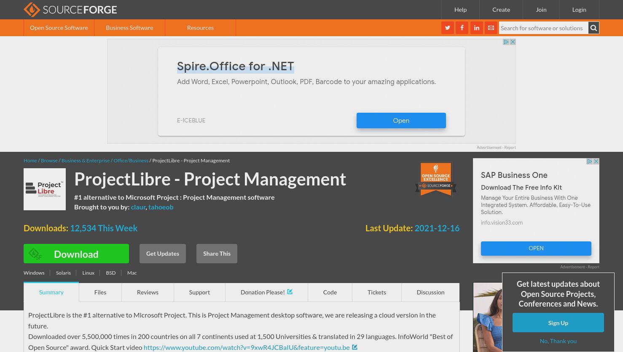Open the Create link in header

tap(501, 10)
